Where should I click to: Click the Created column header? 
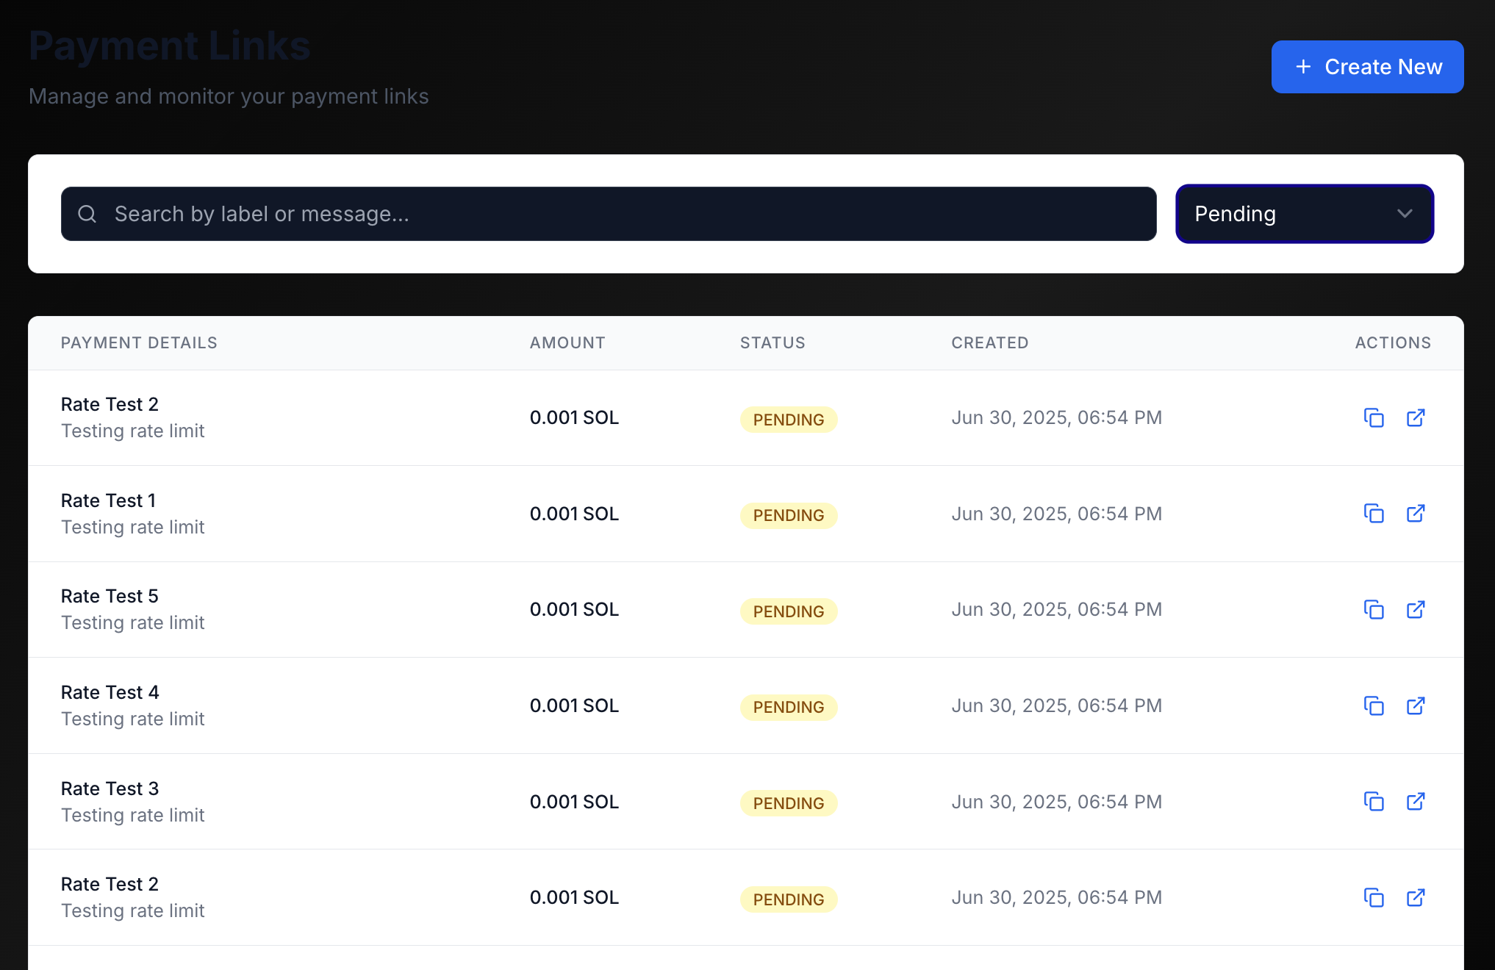coord(990,343)
